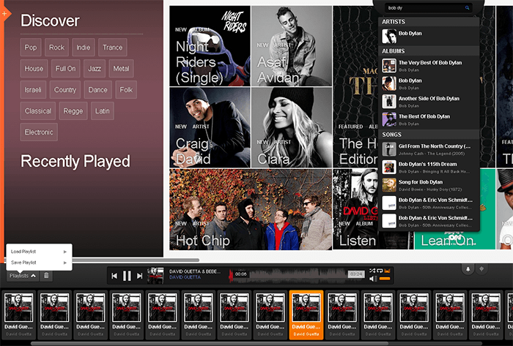Select the highlighted orange David Guetta queue item
Viewport: 513px width, 346px height.
306,315
